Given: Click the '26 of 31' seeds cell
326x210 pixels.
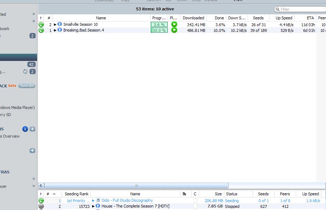Looking at the screenshot, I should click(x=259, y=25).
